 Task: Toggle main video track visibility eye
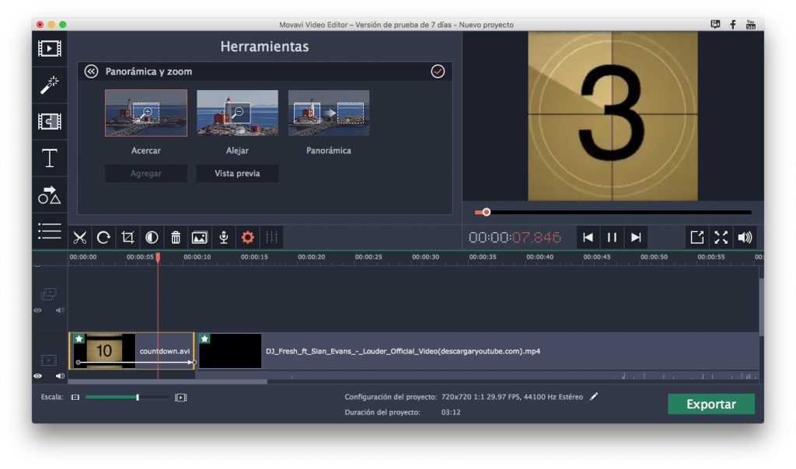[38, 377]
